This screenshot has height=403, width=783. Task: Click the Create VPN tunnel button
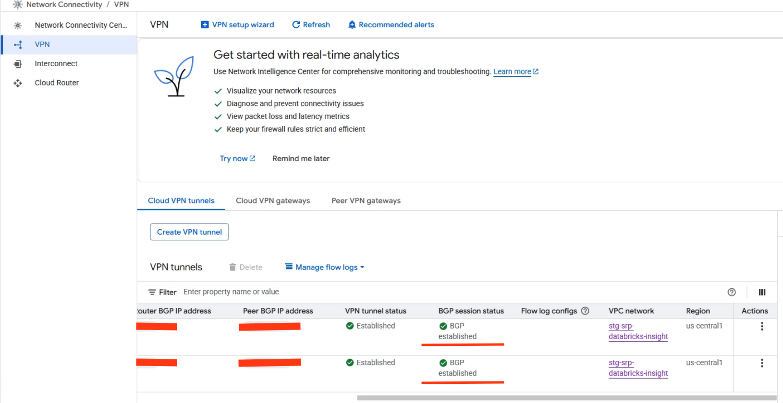[189, 232]
